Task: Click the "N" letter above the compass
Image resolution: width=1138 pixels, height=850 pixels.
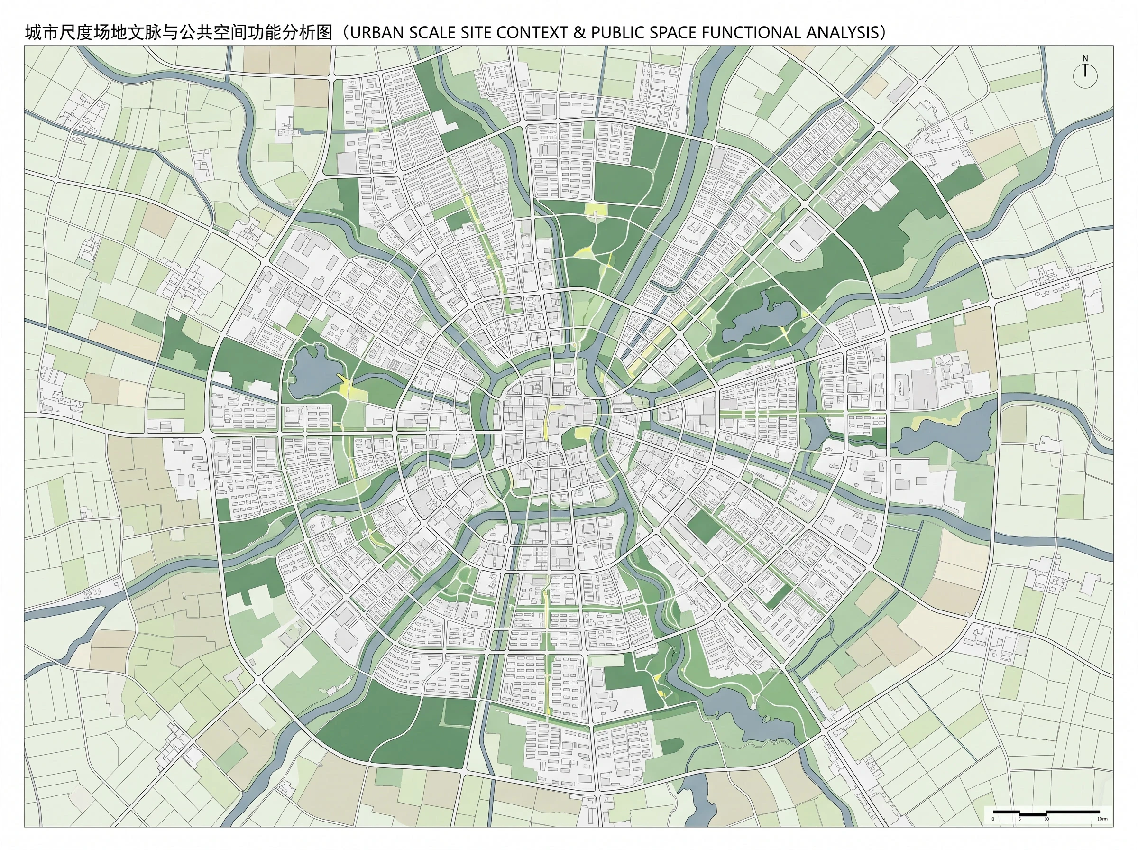Action: coord(1085,58)
